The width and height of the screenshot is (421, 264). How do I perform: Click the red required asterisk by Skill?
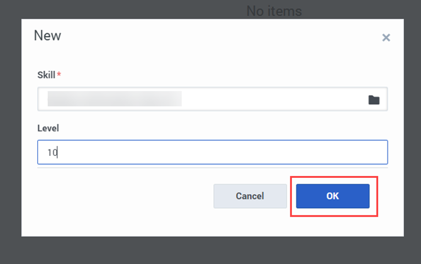pyautogui.click(x=59, y=75)
